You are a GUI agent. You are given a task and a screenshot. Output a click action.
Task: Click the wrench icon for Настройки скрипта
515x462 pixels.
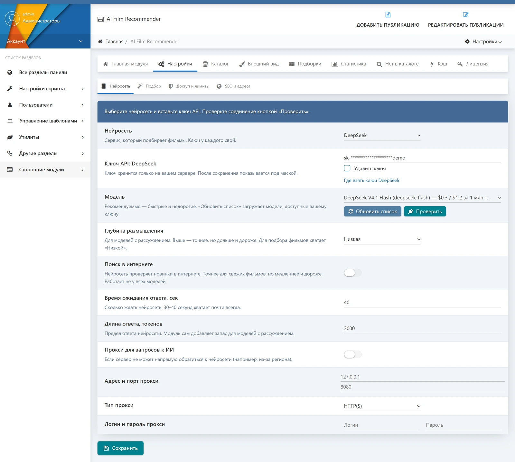pos(10,89)
